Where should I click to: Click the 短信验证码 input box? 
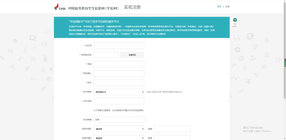coord(106,55)
